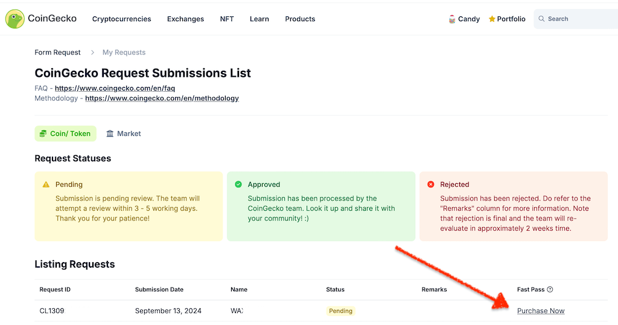Click the Rejected red cross icon
The width and height of the screenshot is (618, 325).
pyautogui.click(x=431, y=184)
